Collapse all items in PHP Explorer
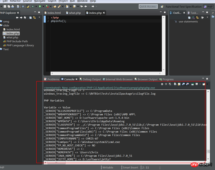This screenshot has height=170, width=215. coord(30,18)
